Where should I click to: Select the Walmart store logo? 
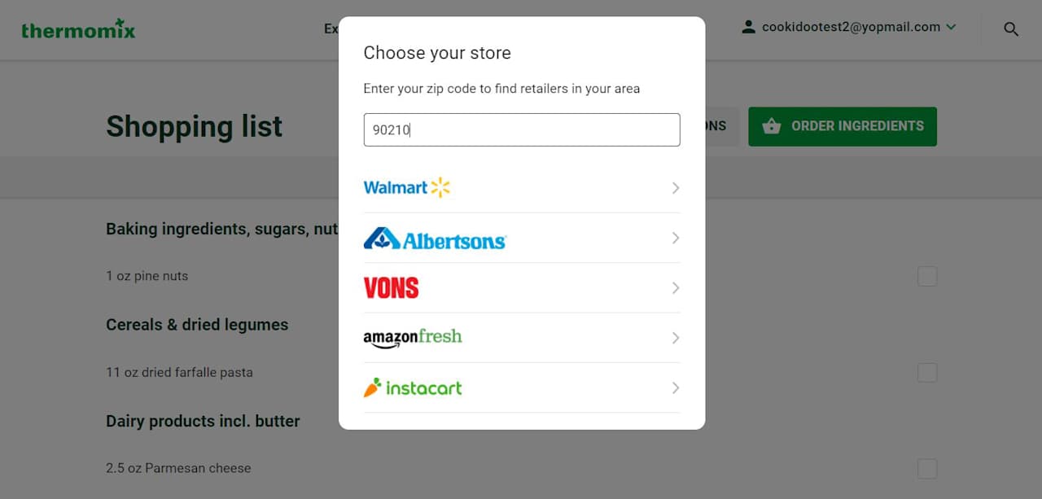pos(406,188)
